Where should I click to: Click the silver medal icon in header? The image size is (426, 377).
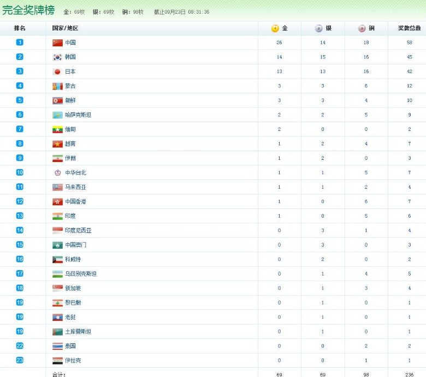(x=319, y=28)
